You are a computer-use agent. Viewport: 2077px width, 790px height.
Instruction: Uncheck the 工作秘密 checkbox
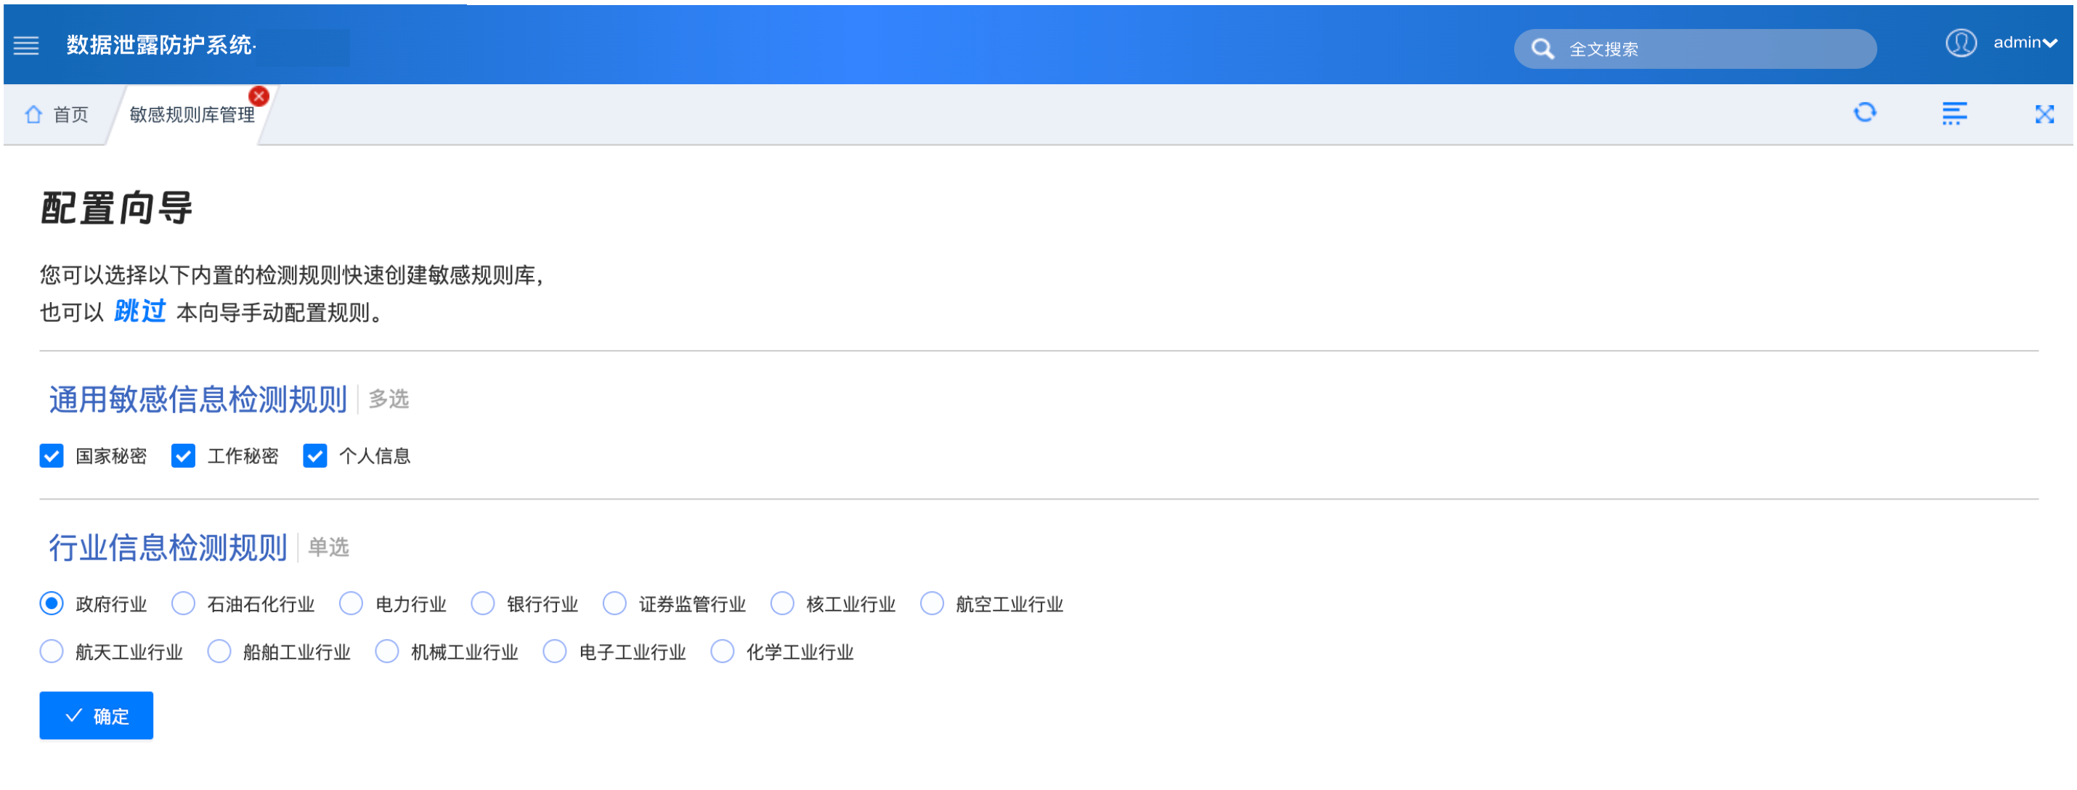tap(183, 455)
